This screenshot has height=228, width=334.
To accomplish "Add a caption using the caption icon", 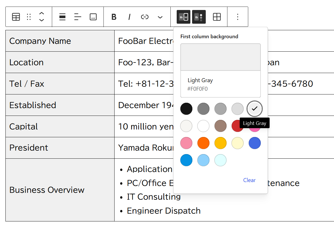I will click(x=93, y=17).
